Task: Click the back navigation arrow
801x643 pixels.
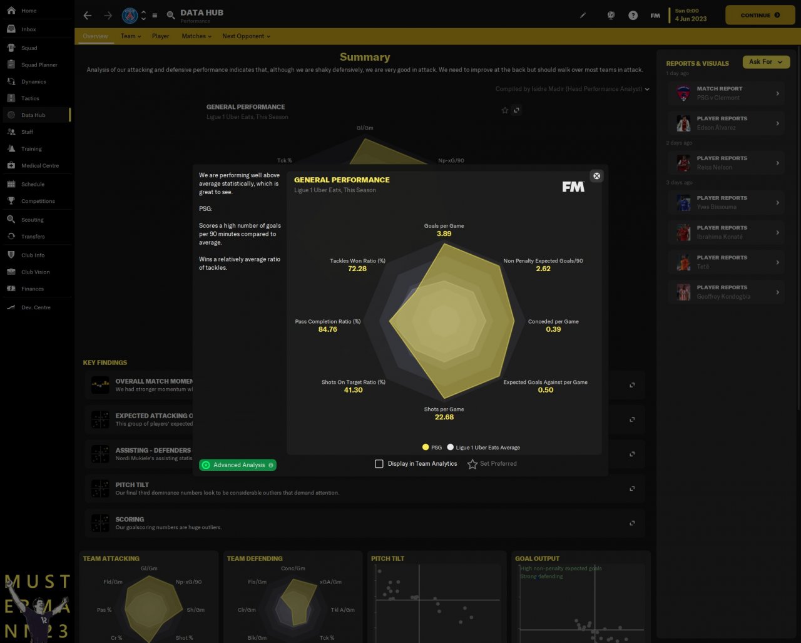Action: pos(88,16)
